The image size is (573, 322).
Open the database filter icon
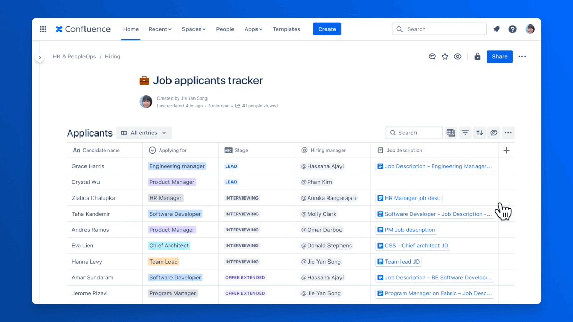465,133
